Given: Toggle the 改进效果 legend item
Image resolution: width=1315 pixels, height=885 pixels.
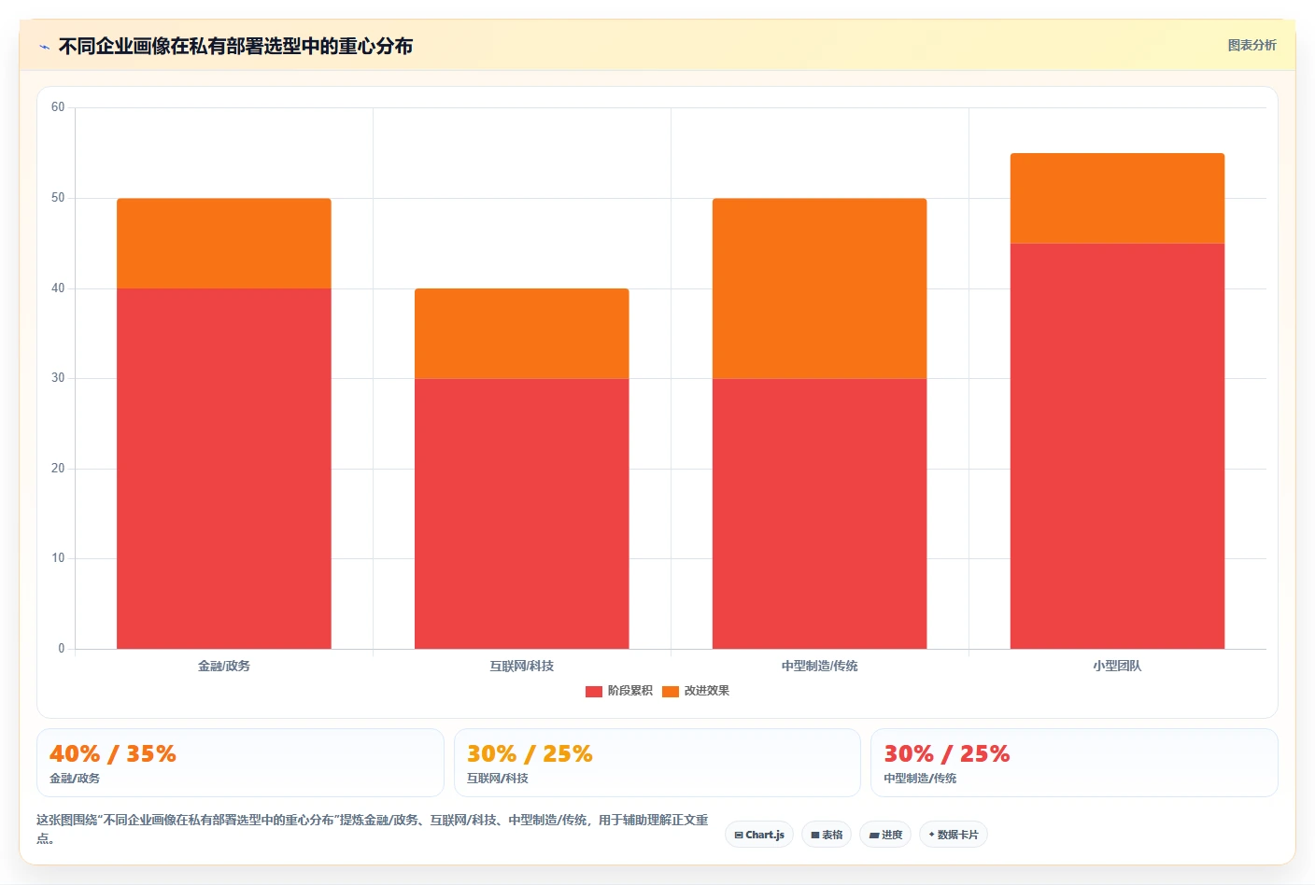Looking at the screenshot, I should point(696,691).
